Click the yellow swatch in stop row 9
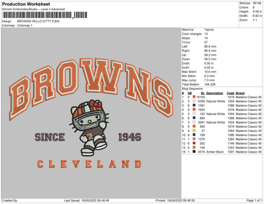This screenshot has height=204, width=264. [194, 131]
